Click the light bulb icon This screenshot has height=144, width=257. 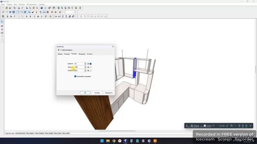click(37, 12)
